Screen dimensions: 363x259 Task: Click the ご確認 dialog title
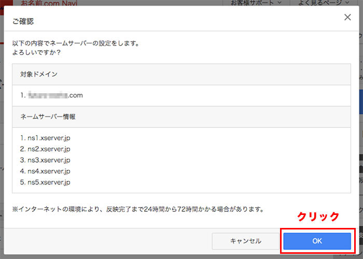(x=23, y=22)
